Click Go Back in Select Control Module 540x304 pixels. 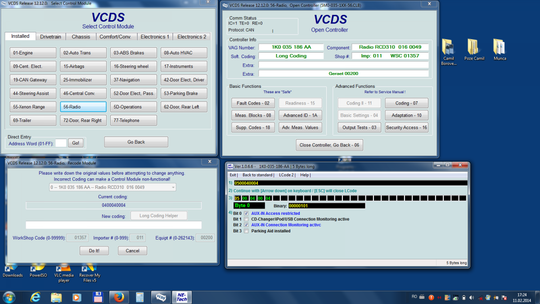pyautogui.click(x=136, y=142)
